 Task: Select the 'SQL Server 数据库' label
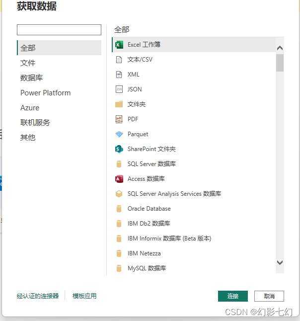(x=151, y=164)
